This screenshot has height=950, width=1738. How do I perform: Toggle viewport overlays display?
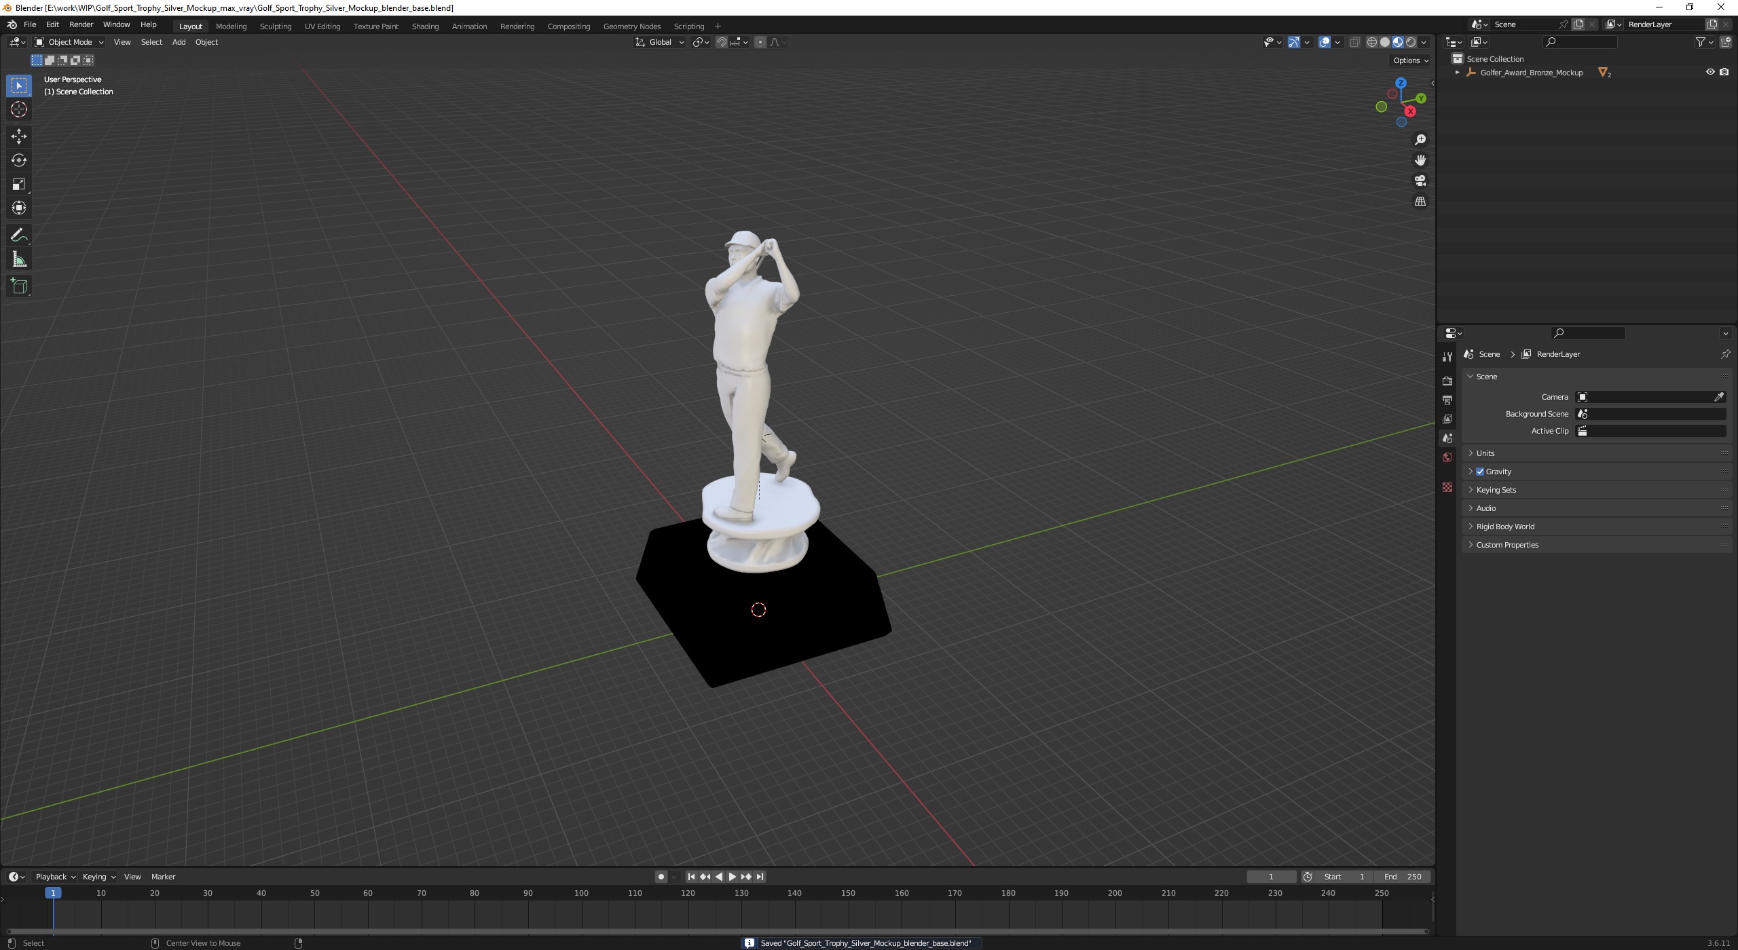[1325, 42]
